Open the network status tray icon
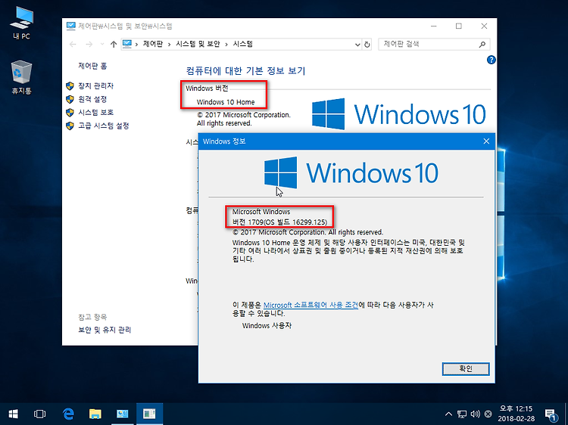568x425 pixels. tap(462, 414)
